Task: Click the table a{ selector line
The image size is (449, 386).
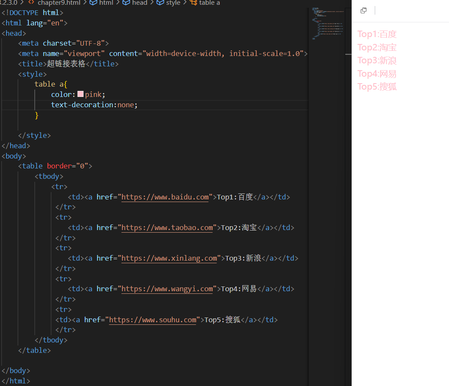Action: (x=51, y=84)
